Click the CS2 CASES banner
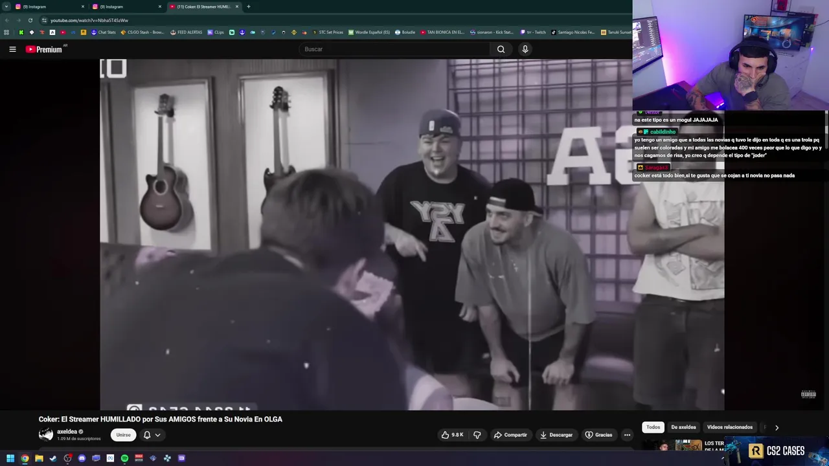The width and height of the screenshot is (829, 466). coord(777,451)
